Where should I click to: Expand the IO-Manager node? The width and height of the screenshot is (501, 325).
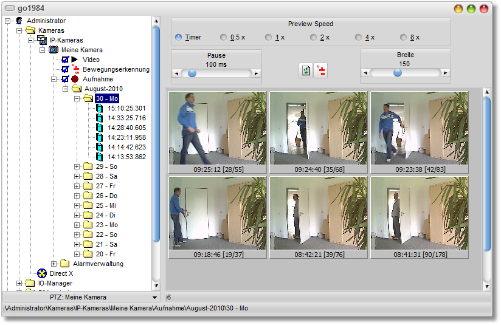pos(19,283)
